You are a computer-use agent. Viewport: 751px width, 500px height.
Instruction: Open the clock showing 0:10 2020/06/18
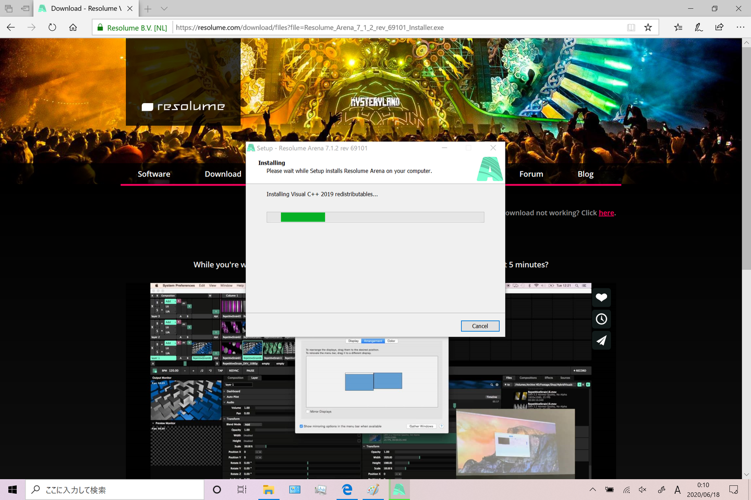pyautogui.click(x=703, y=490)
